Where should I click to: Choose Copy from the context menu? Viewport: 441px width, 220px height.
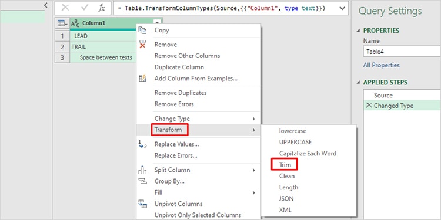pyautogui.click(x=162, y=31)
